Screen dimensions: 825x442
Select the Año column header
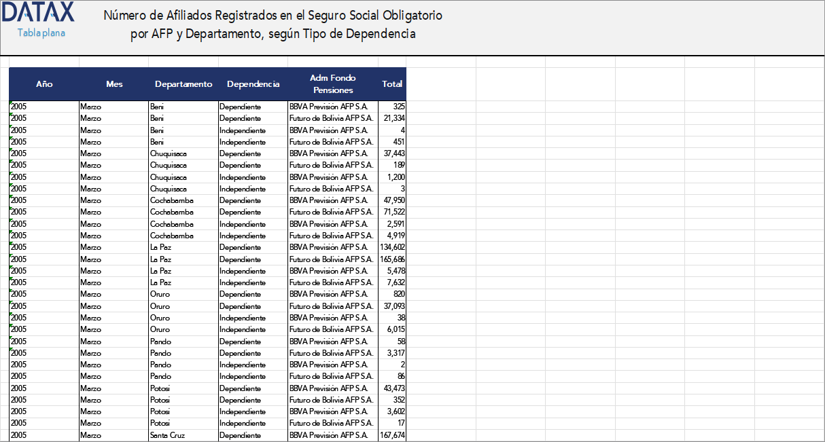click(x=43, y=84)
